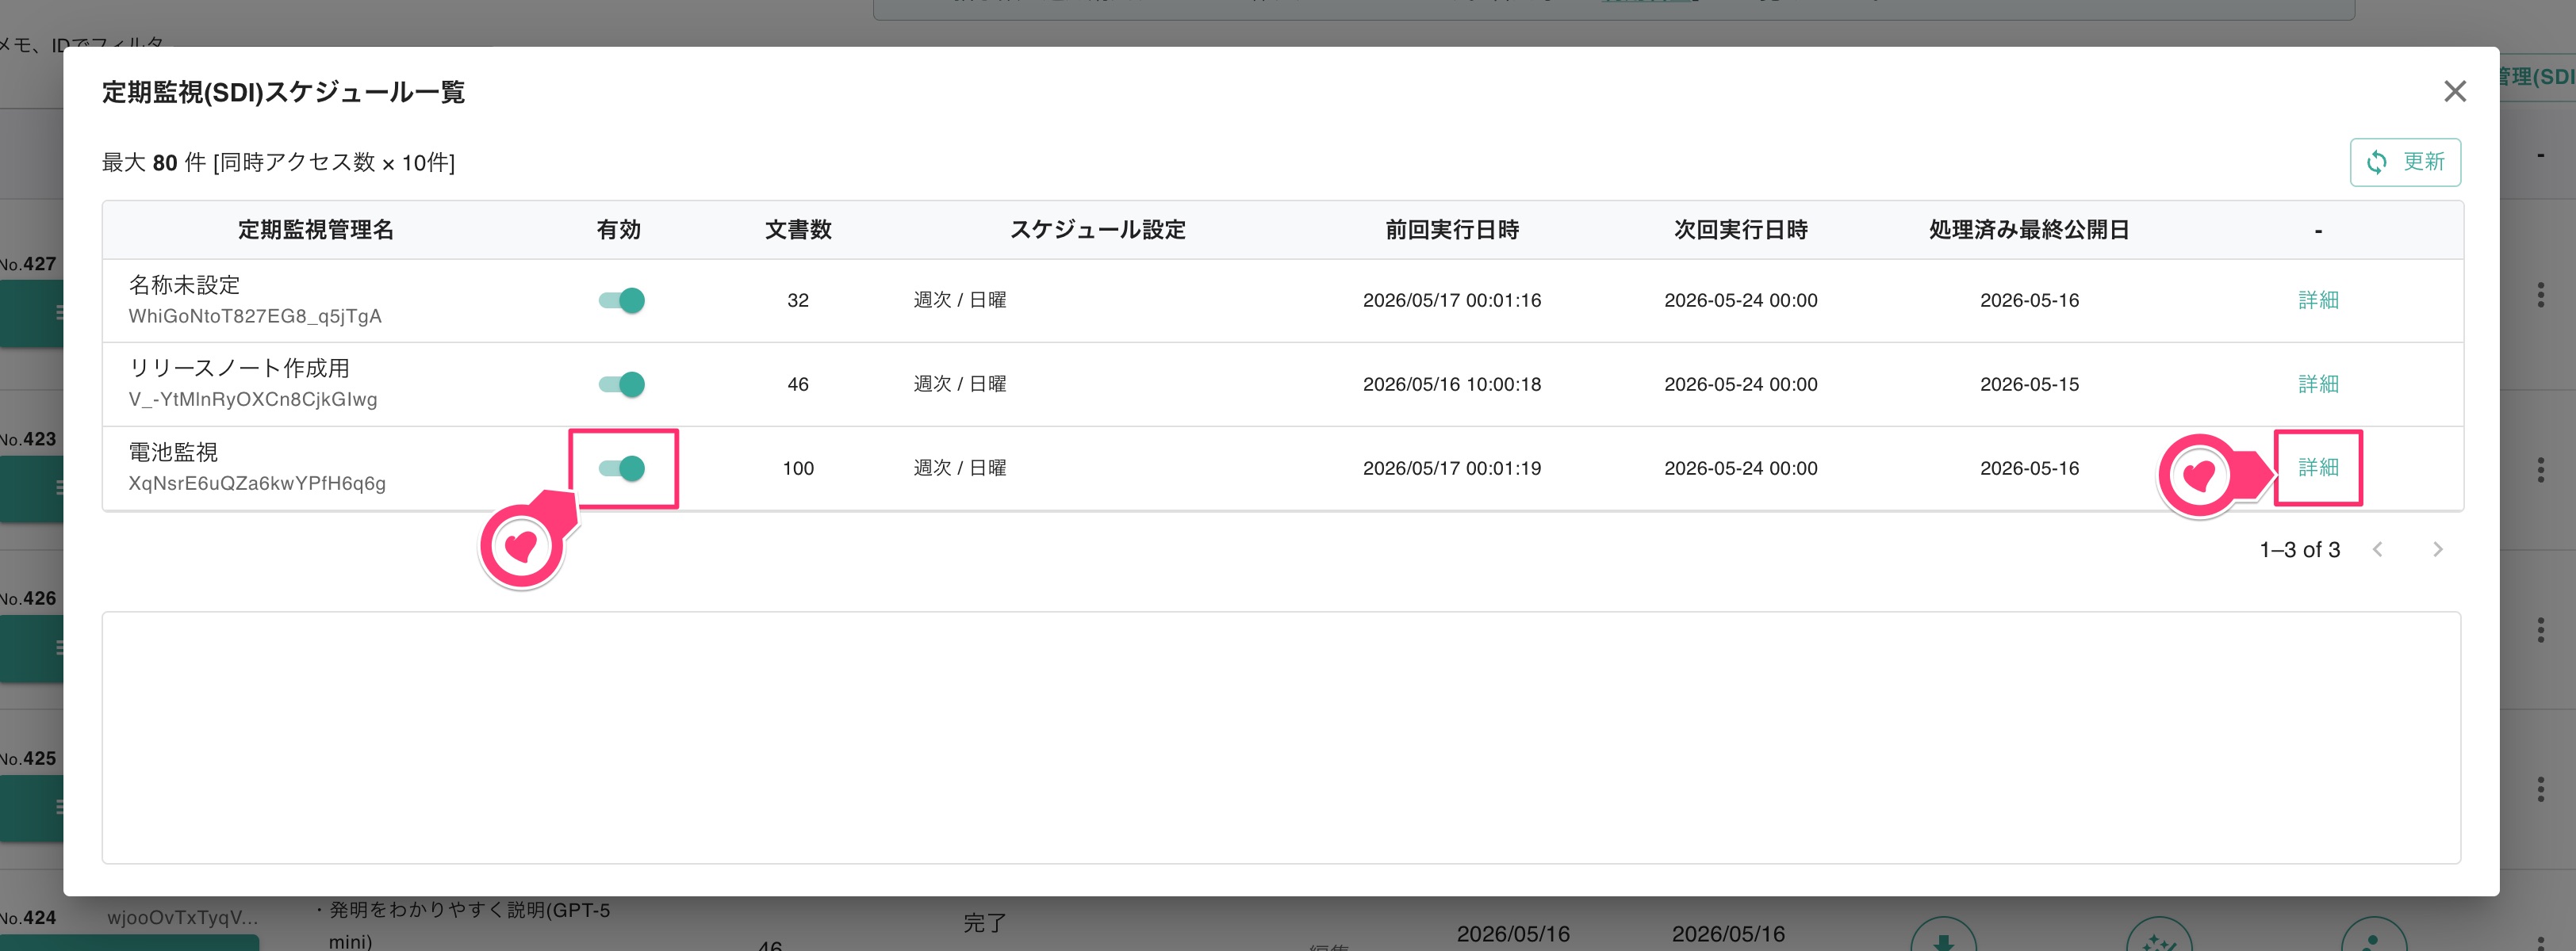Open the kebab menu on the No.425 row
The width and height of the screenshot is (2576, 951).
pyautogui.click(x=2540, y=790)
